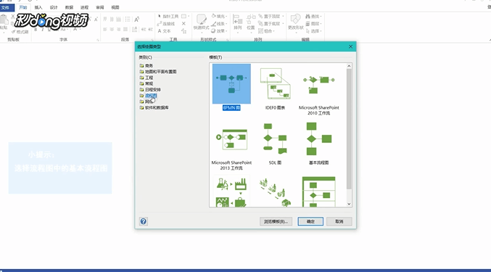491x272 pixels.
Task: Open the 置于底层 send to back dropdown
Action: 271,24
